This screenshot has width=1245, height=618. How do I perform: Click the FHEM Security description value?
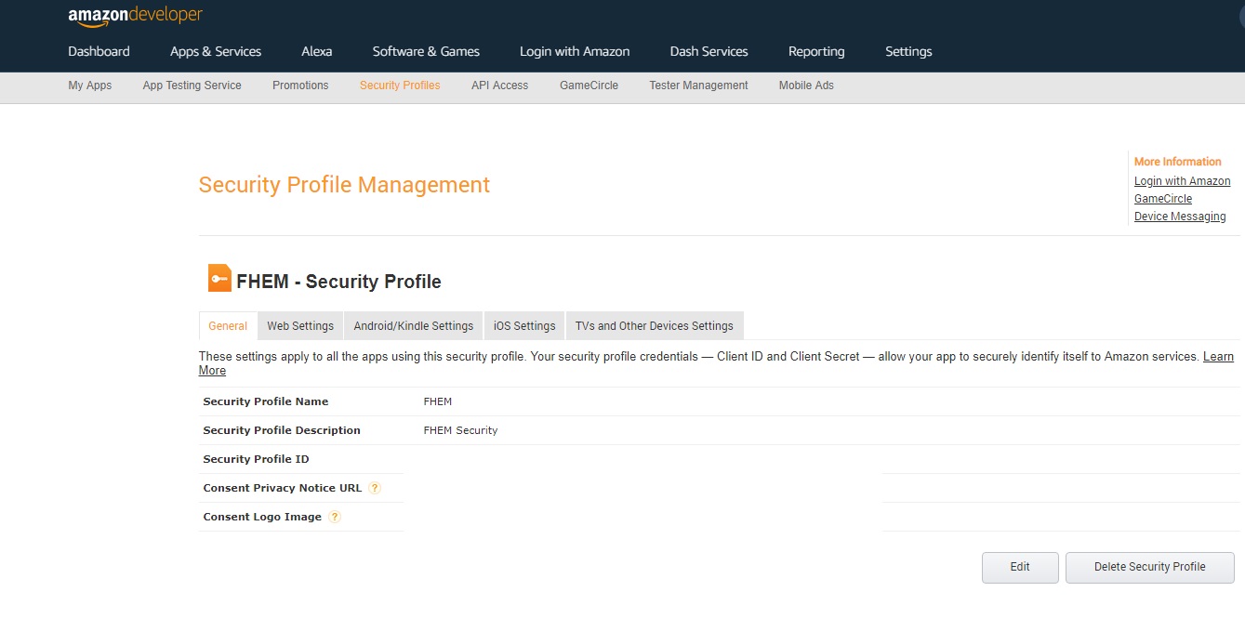[x=460, y=430]
